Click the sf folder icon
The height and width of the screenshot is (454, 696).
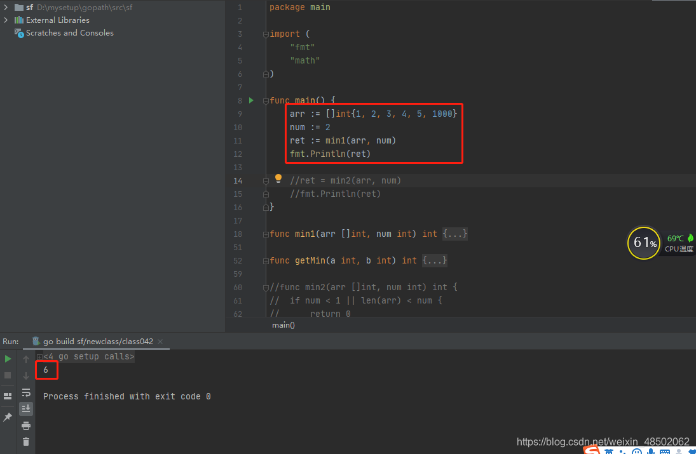pos(18,7)
